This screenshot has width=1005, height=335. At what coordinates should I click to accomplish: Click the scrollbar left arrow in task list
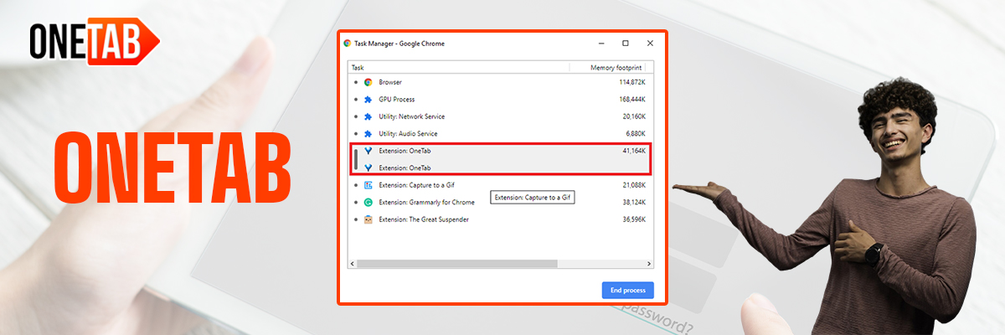pyautogui.click(x=353, y=264)
